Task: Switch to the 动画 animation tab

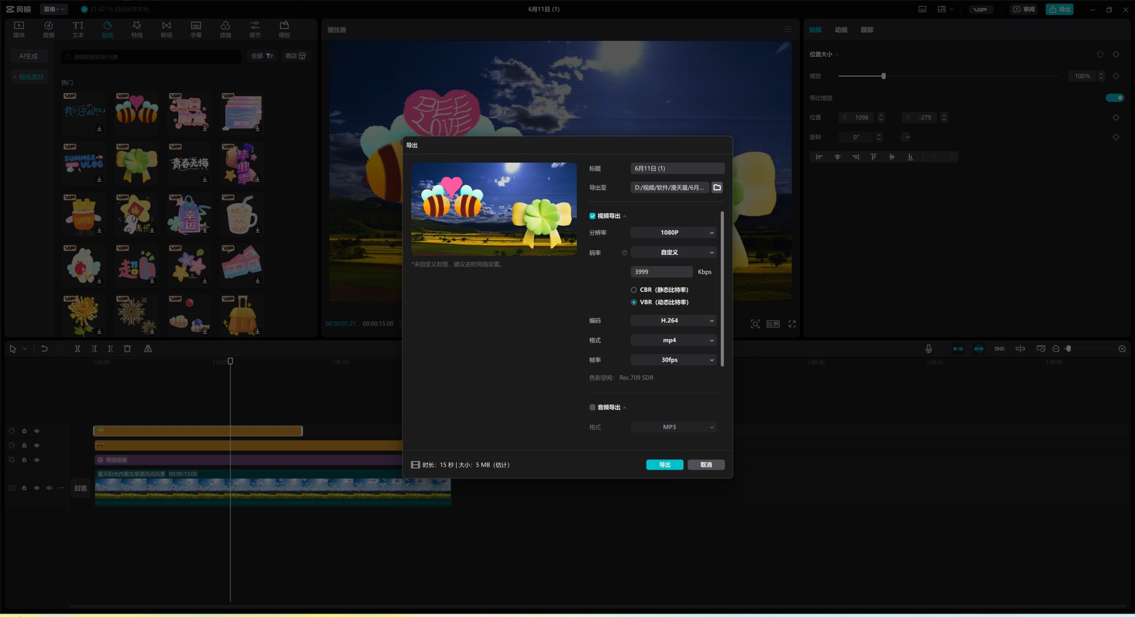Action: click(841, 30)
